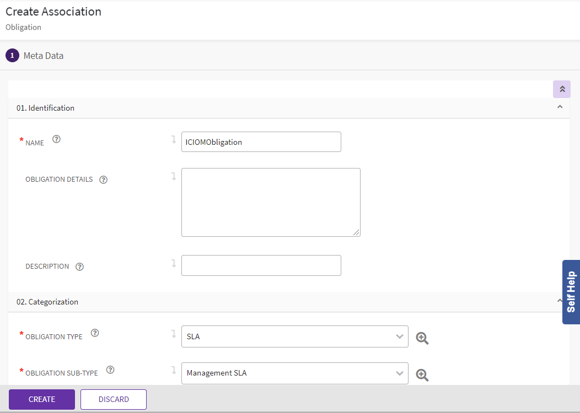Image resolution: width=580 pixels, height=413 pixels.
Task: Click the Obligation Sub-Type help icon
Action: 110,370
